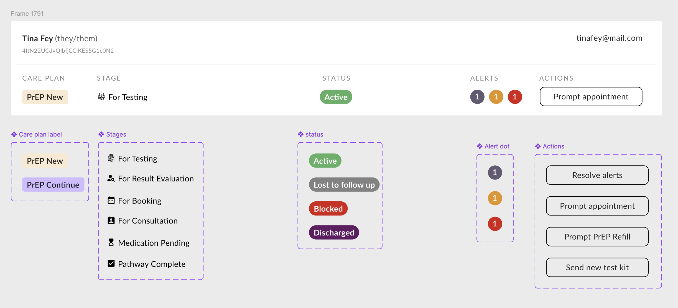This screenshot has height=308, width=678.
Task: Select the Lost to follow up status pill
Action: point(344,184)
